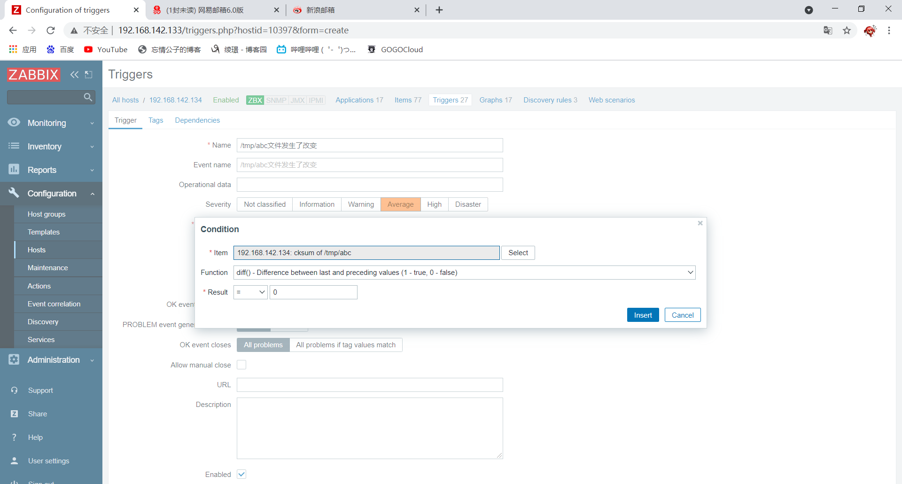Click the not-secure warning triangle icon
The width and height of the screenshot is (902, 484).
click(74, 31)
